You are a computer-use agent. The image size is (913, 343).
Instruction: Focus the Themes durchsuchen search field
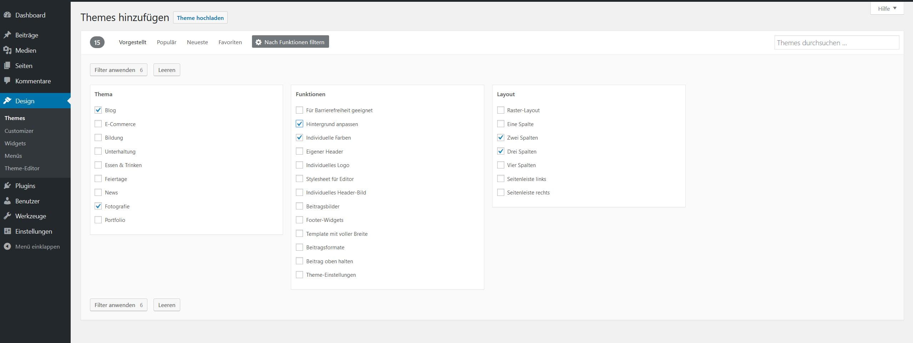point(837,43)
